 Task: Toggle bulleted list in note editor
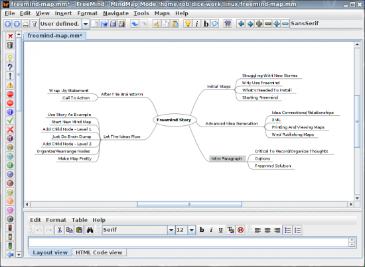click(288, 230)
